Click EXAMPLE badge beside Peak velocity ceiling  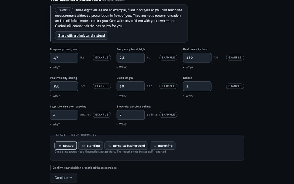[x=102, y=86]
